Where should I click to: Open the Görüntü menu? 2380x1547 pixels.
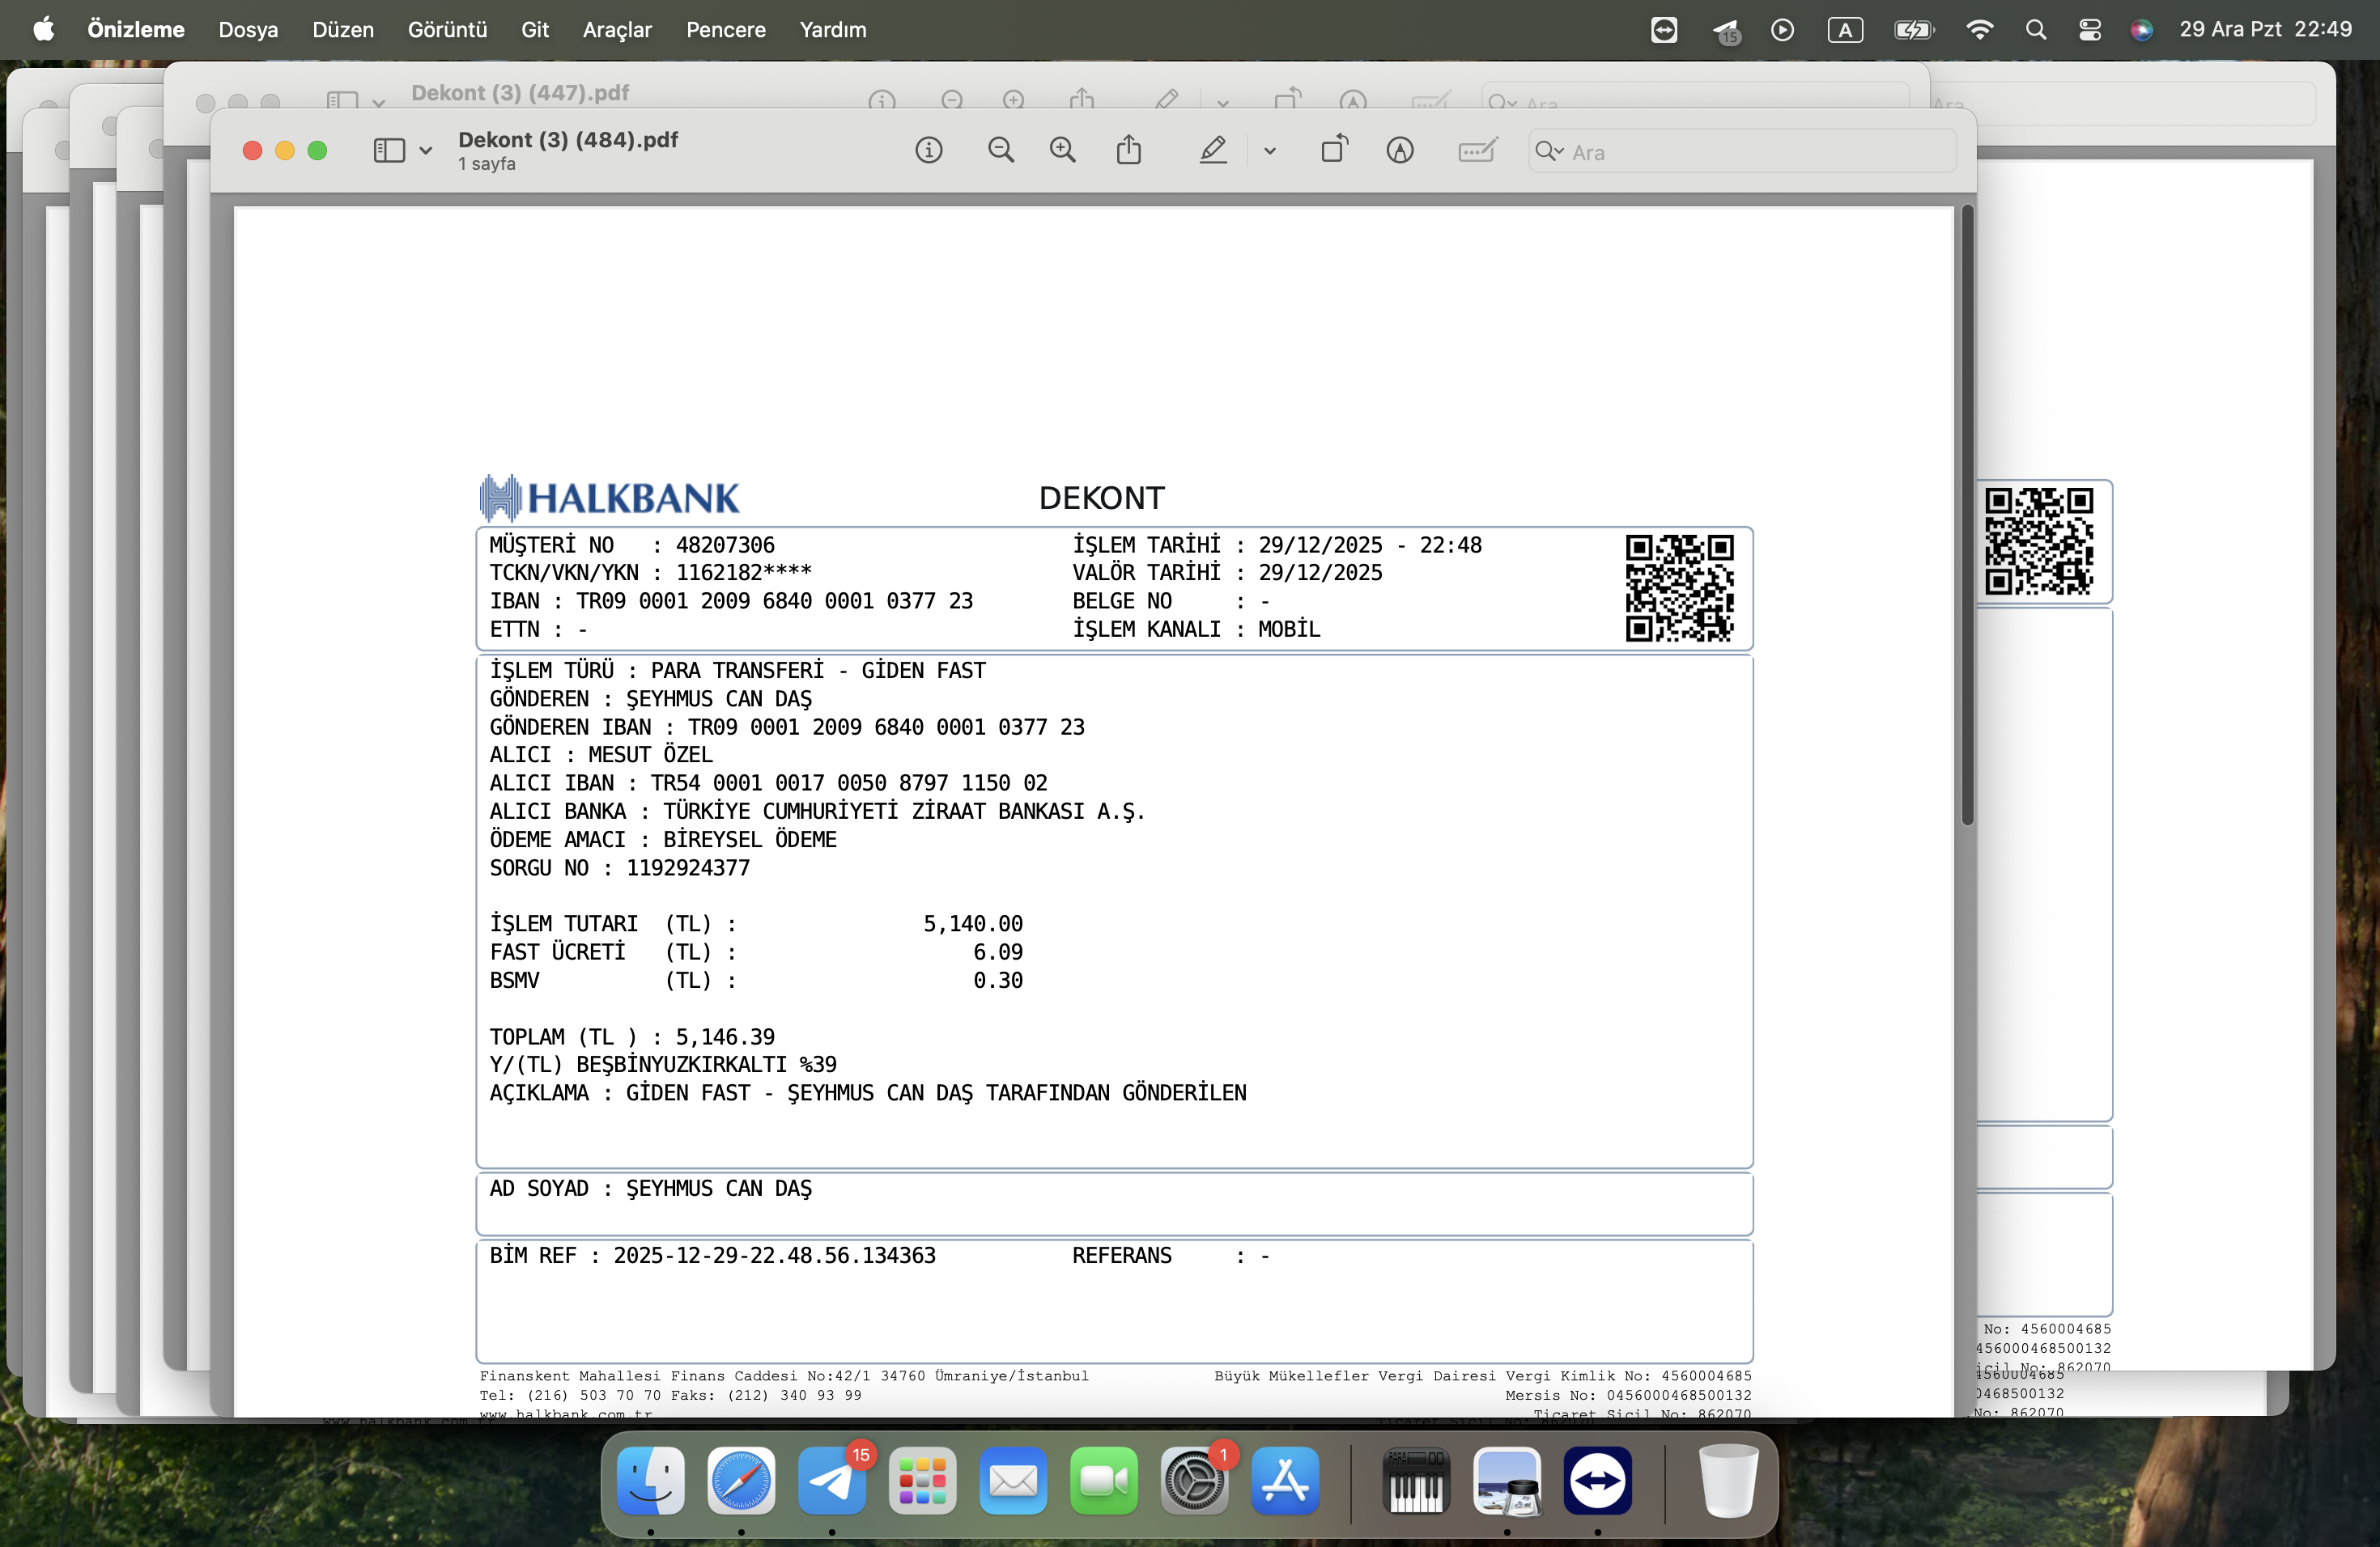(x=447, y=30)
